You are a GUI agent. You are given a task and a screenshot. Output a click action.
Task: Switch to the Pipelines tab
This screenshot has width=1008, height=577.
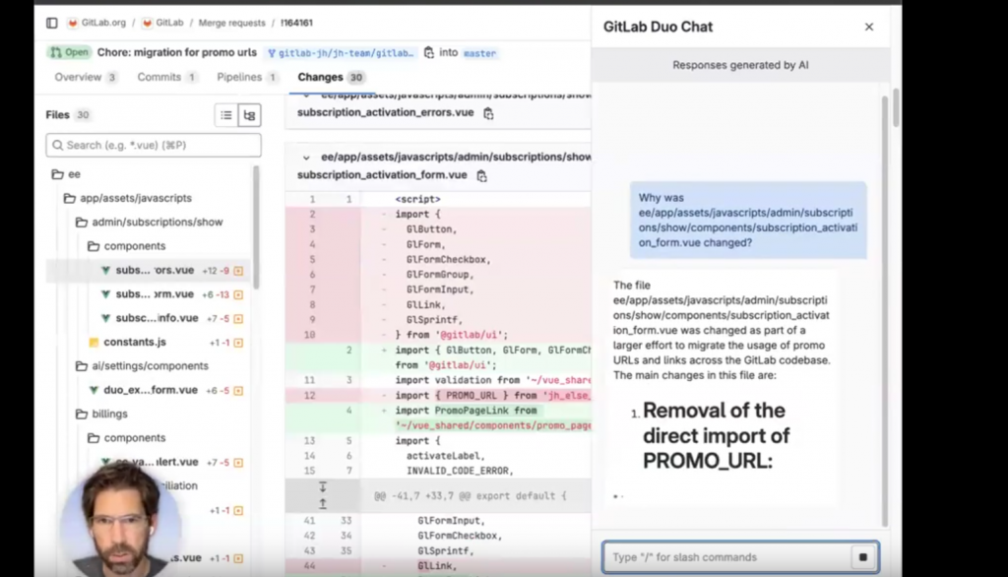247,77
